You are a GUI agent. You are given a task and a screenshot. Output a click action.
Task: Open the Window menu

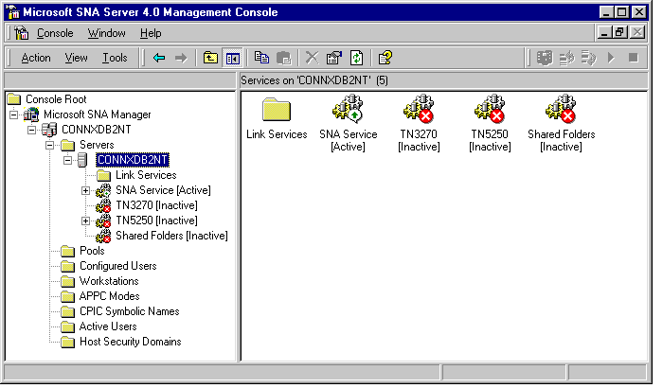click(106, 33)
